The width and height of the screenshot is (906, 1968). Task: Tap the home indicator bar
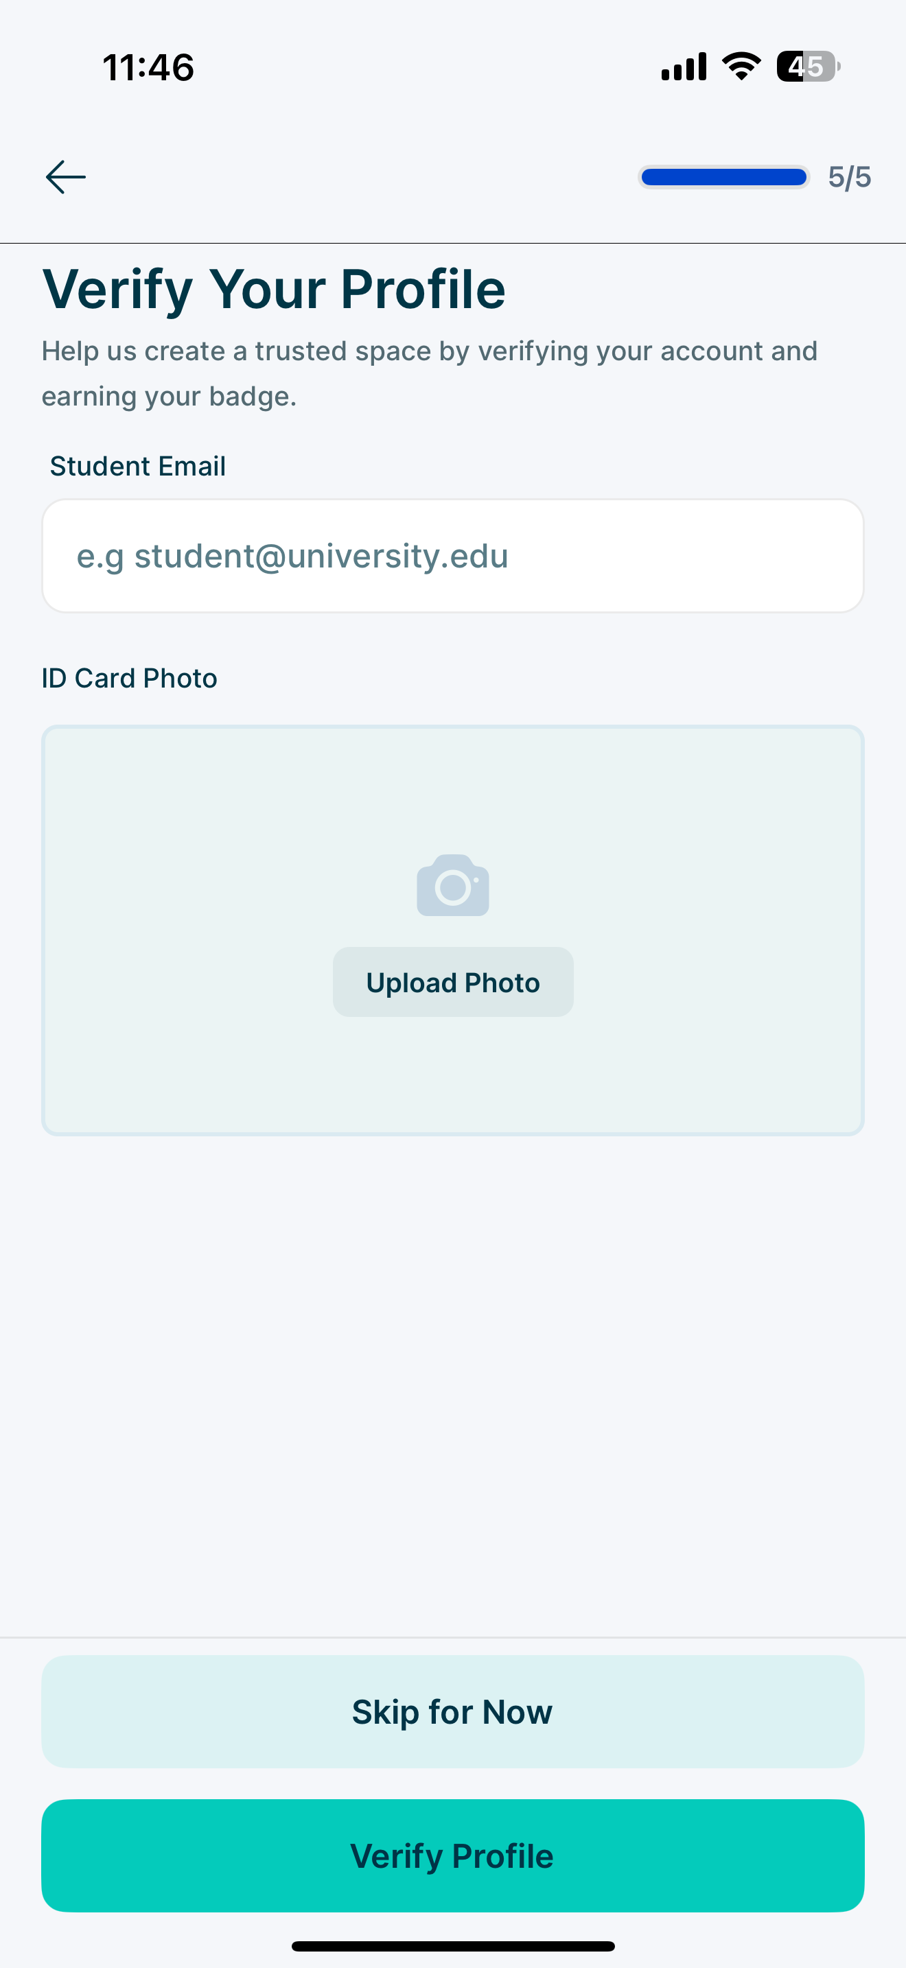coord(453,1946)
